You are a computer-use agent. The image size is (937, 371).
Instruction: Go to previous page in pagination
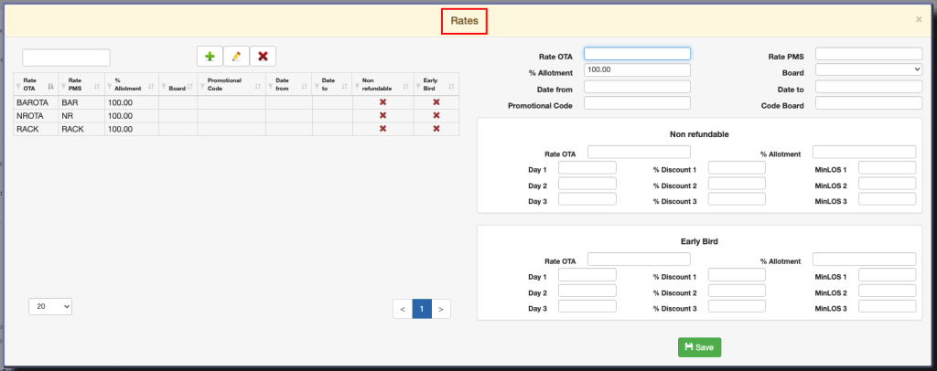(x=403, y=309)
